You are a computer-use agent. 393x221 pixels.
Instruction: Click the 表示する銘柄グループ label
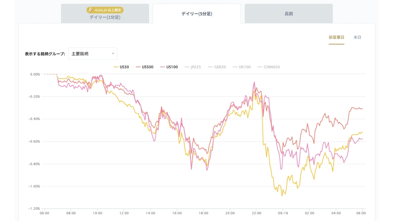click(45, 54)
